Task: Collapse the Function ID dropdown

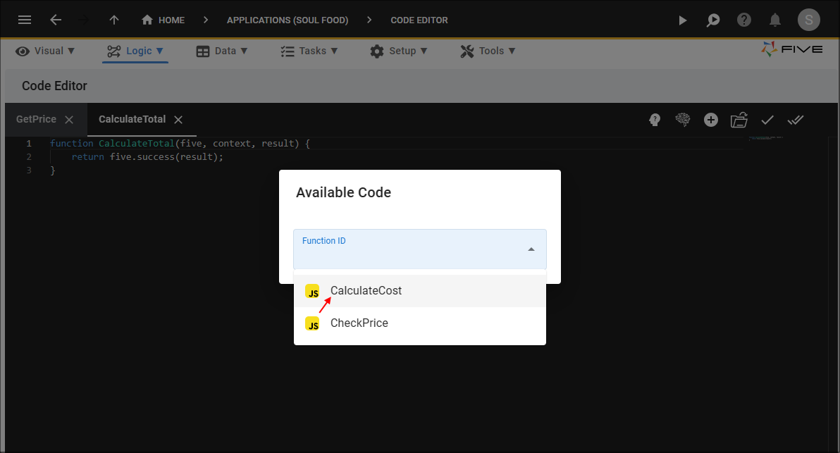Action: pos(531,249)
